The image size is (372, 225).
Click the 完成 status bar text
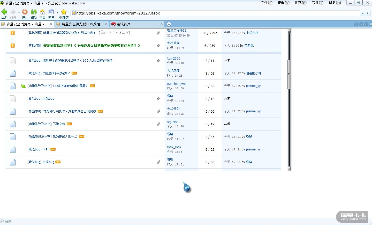(8, 221)
